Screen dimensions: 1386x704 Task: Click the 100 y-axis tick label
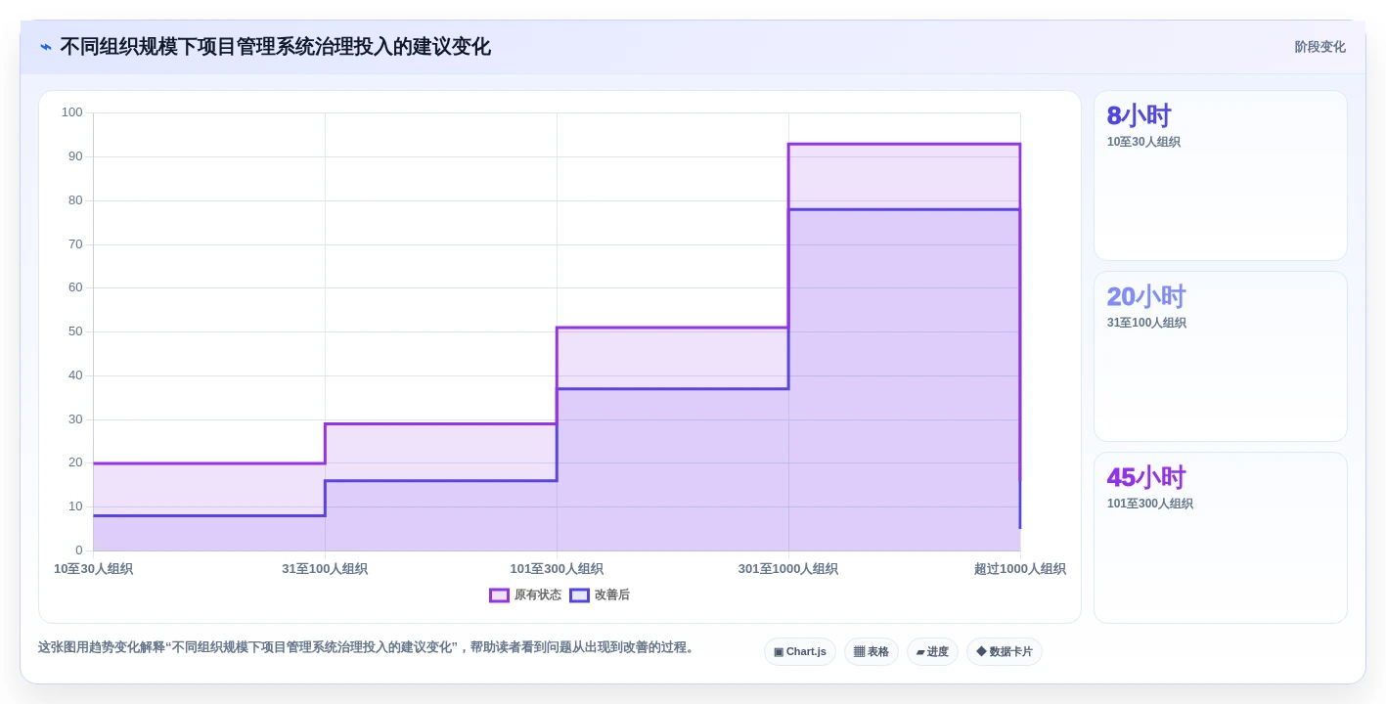72,112
